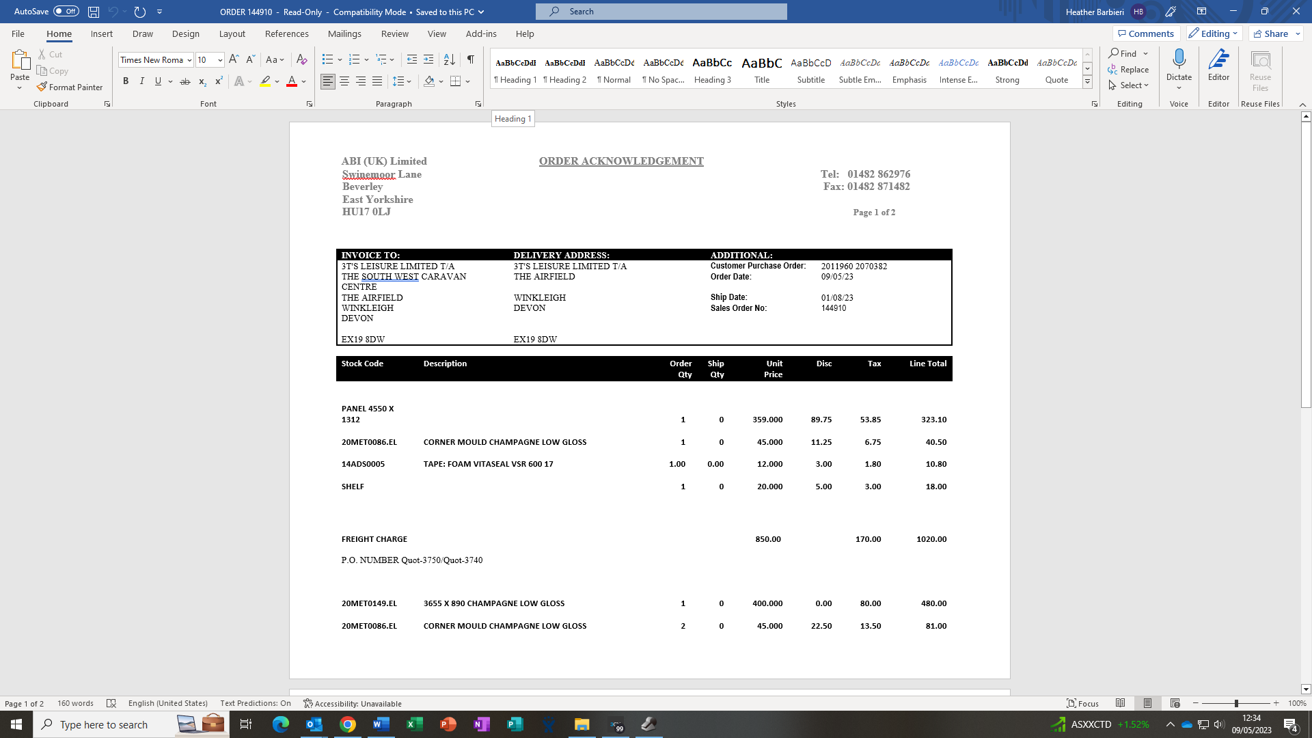Toggle Show/Hide paragraph marks
This screenshot has height=738, width=1312.
(470, 59)
